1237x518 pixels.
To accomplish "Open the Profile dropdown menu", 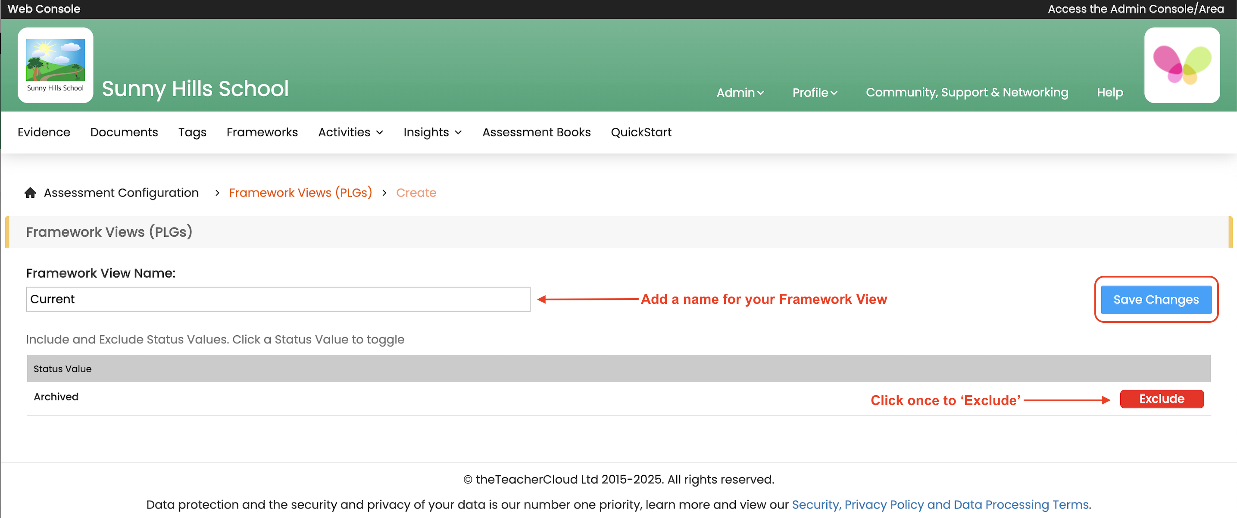I will [815, 92].
